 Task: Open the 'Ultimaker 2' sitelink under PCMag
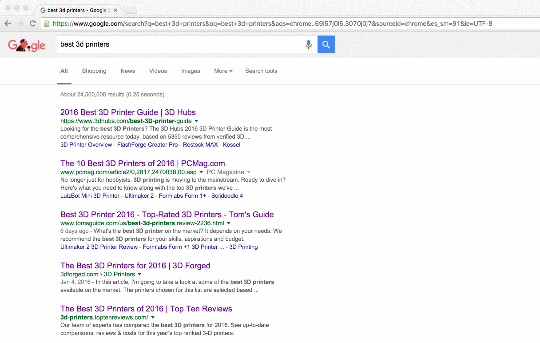click(x=139, y=196)
